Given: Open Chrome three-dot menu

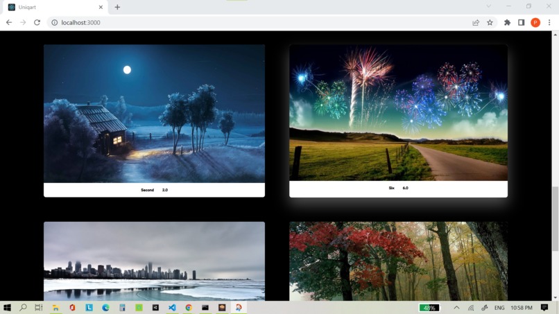Looking at the screenshot, I should point(549,22).
